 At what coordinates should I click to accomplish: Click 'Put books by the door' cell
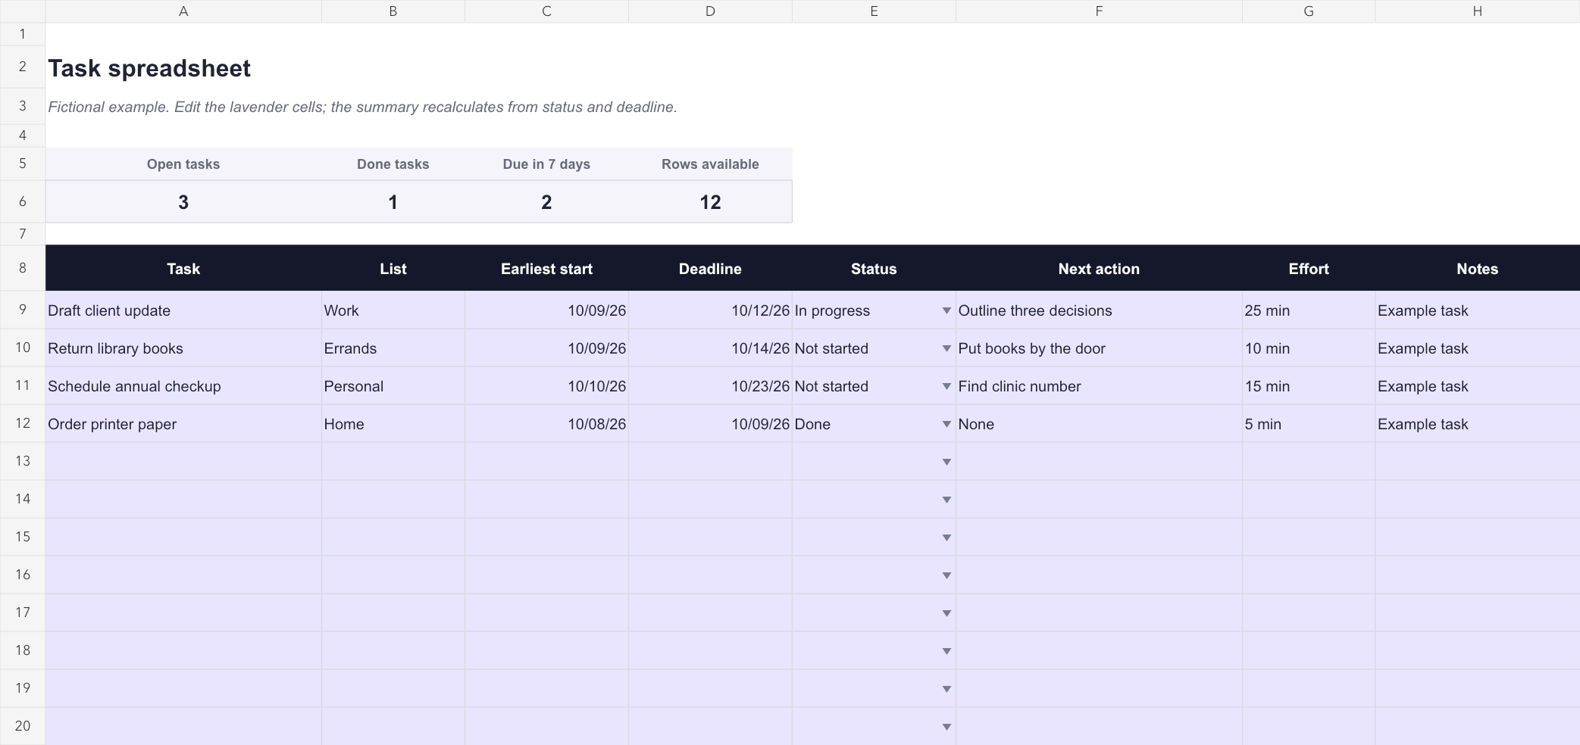pyautogui.click(x=1099, y=348)
